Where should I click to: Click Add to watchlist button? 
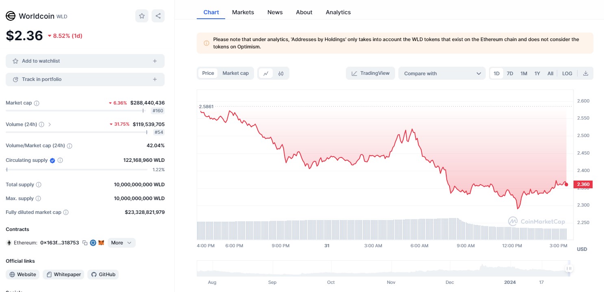[85, 61]
